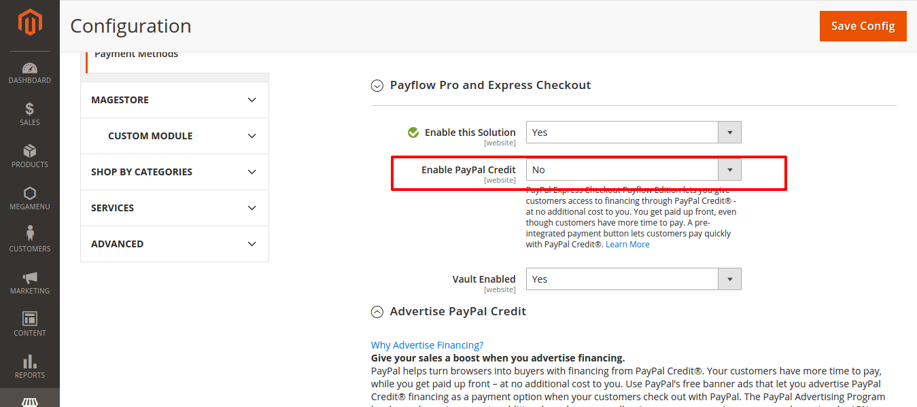
Task: Open the Products menu
Action: pyautogui.click(x=29, y=157)
